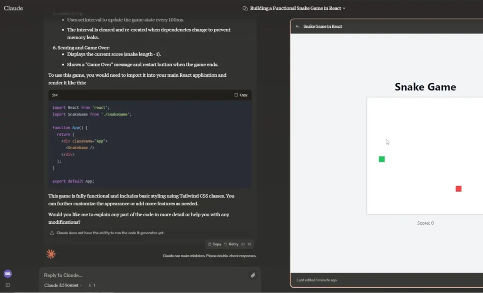The height and width of the screenshot is (293, 483).
Task: Click the import SnakeGame code line
Action: coord(92,114)
